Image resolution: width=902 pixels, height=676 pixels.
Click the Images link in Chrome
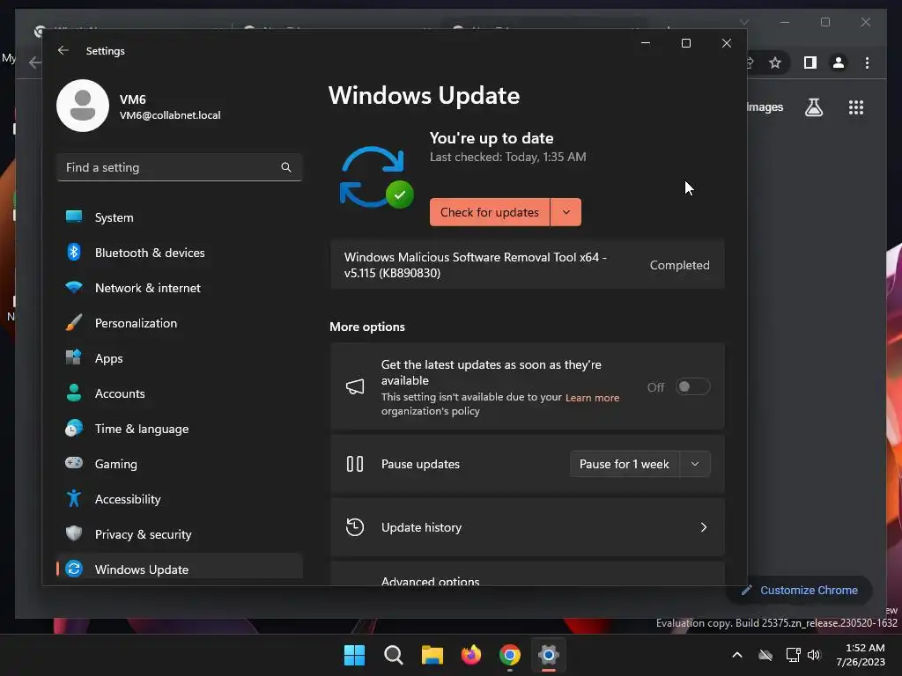click(765, 107)
